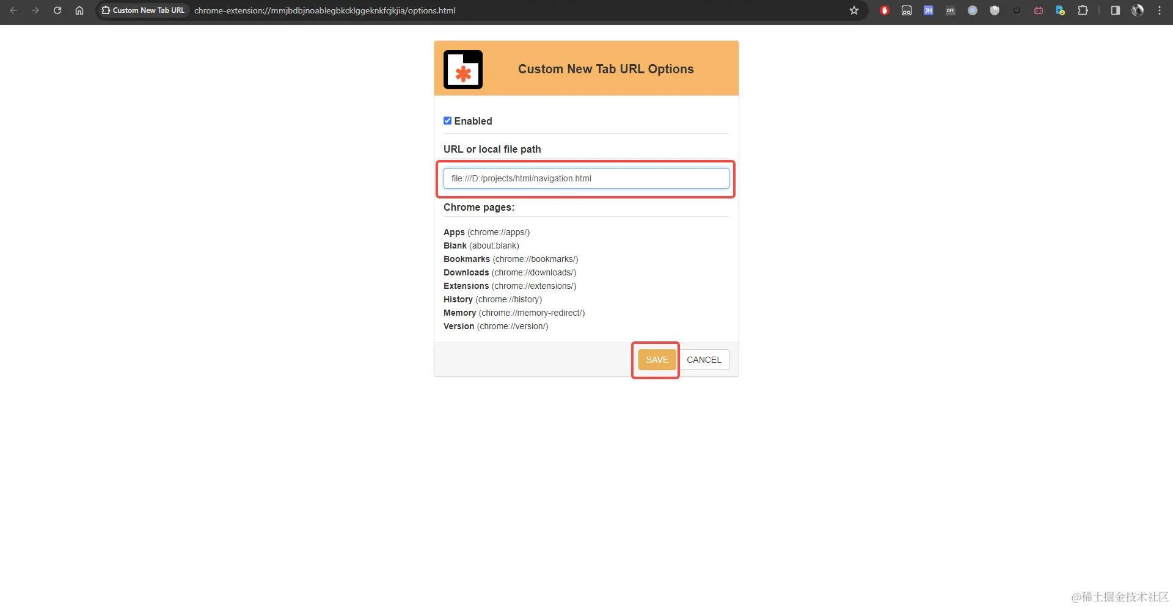The width and height of the screenshot is (1173, 607).
Task: Click the History (chrome://history) entry
Action: point(492,299)
